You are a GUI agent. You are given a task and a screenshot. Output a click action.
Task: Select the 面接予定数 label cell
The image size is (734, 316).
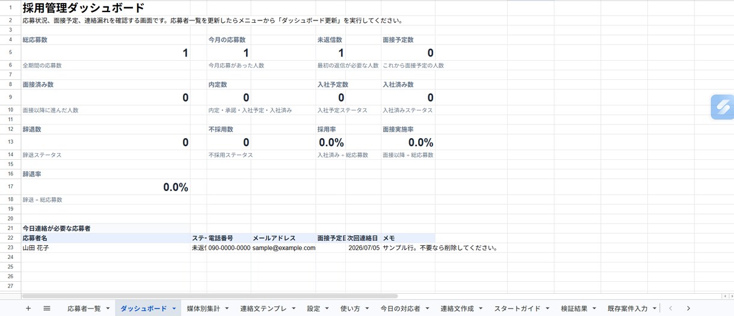407,40
